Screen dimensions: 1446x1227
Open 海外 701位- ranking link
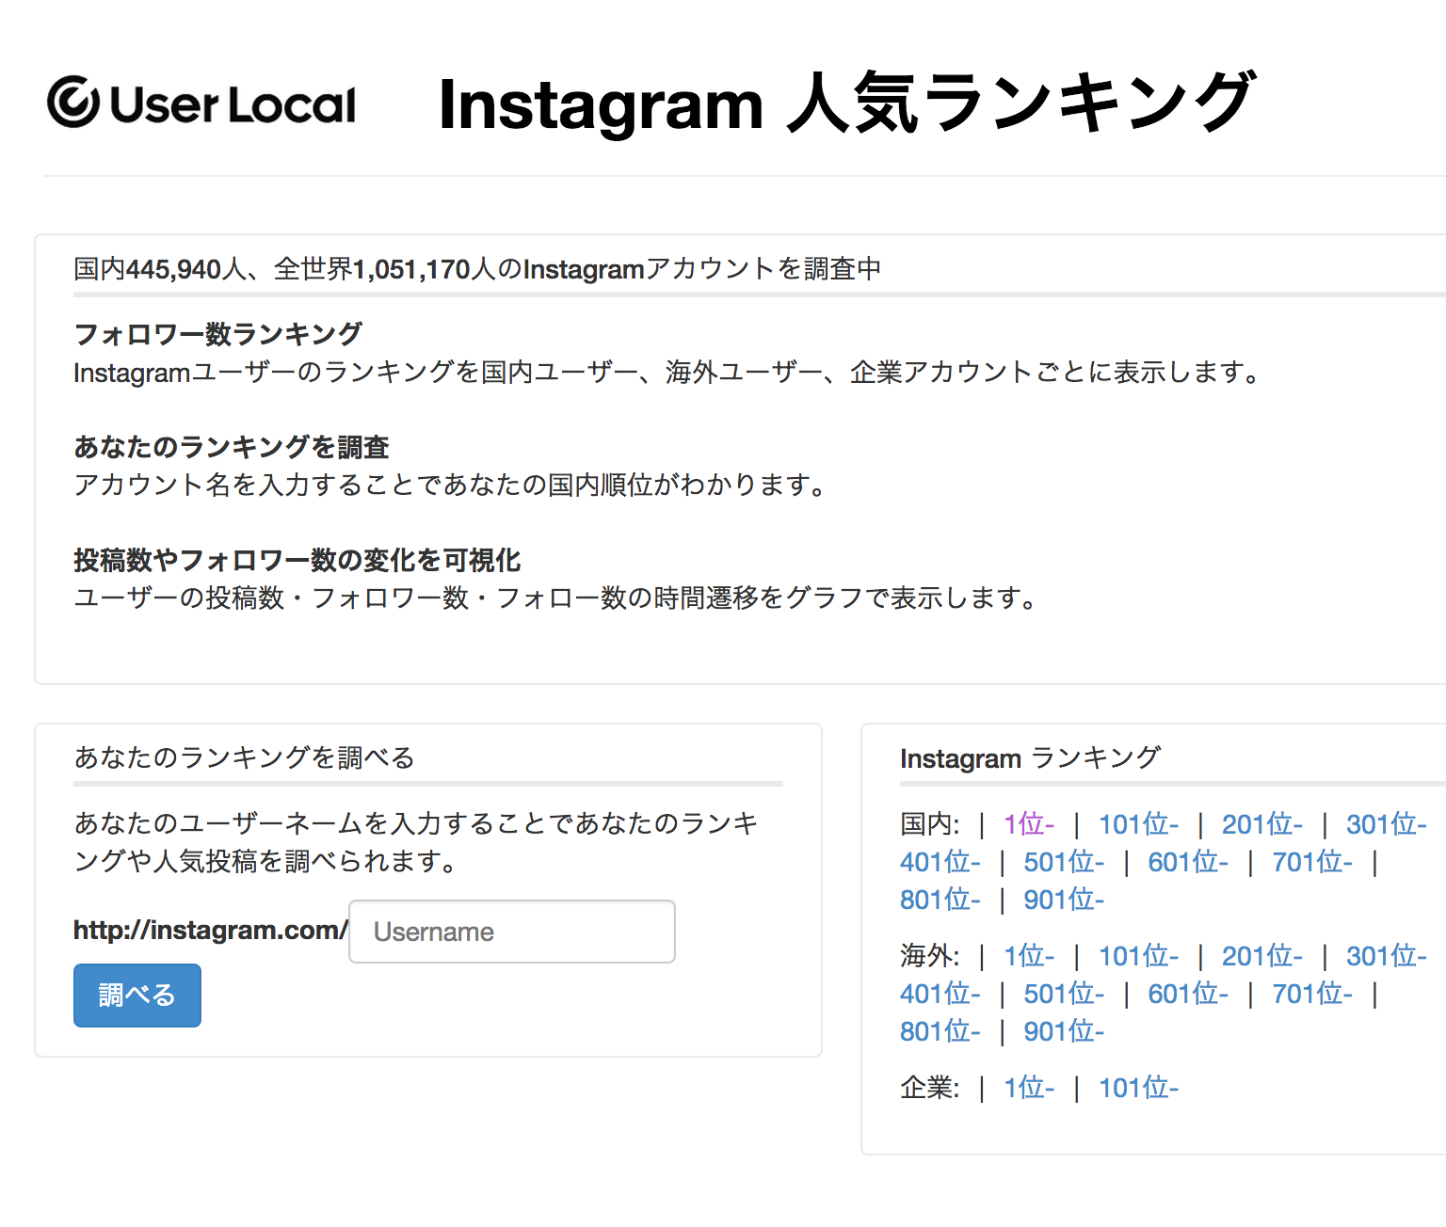1312,994
